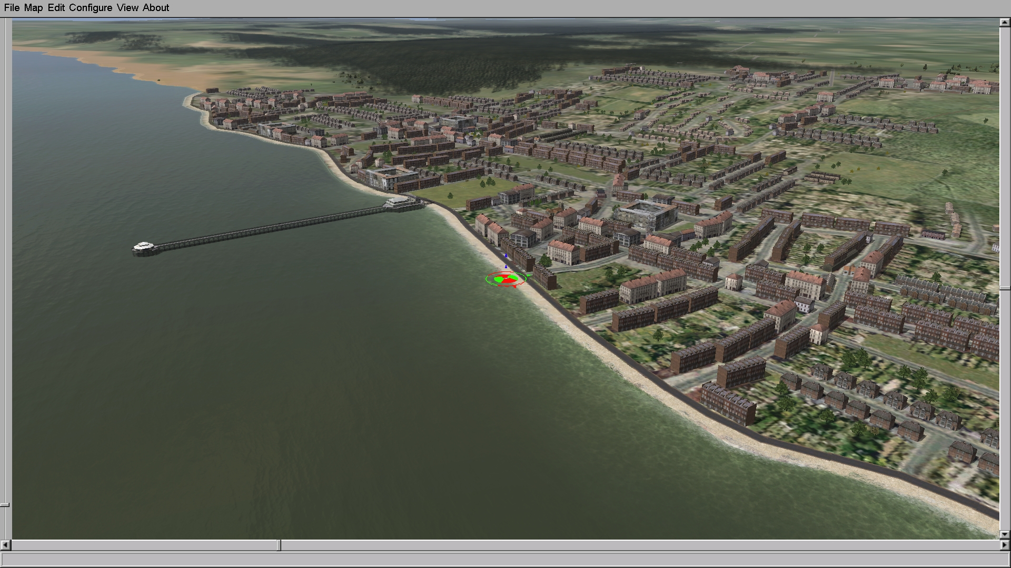Click the left vertical slider handle
The image size is (1011, 568).
[5, 505]
